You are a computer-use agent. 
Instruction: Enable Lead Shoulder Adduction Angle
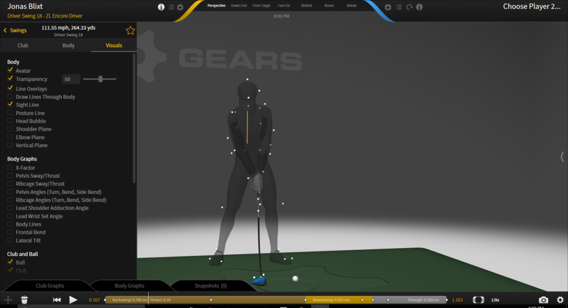click(10, 208)
